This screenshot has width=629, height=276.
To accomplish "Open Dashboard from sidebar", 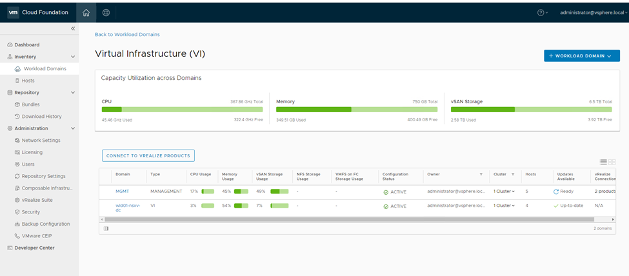I will point(27,45).
